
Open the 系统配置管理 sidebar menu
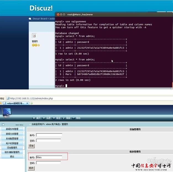point(12,139)
